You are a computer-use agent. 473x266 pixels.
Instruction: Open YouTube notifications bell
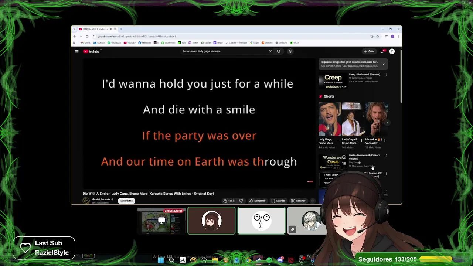click(382, 51)
